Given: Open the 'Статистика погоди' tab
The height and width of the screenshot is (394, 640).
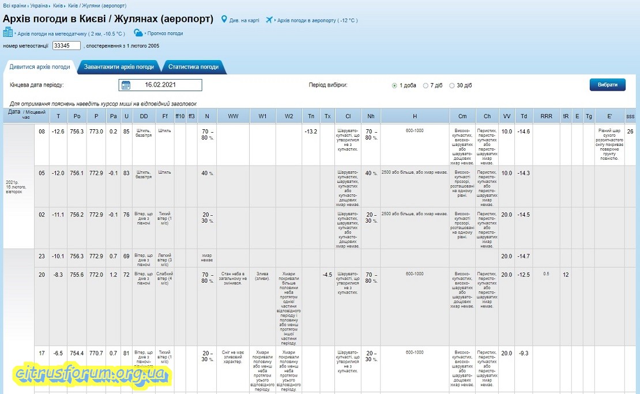Looking at the screenshot, I should (193, 67).
